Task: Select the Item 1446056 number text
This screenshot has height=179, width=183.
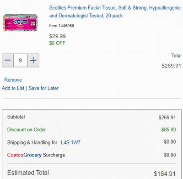Action: point(62,26)
